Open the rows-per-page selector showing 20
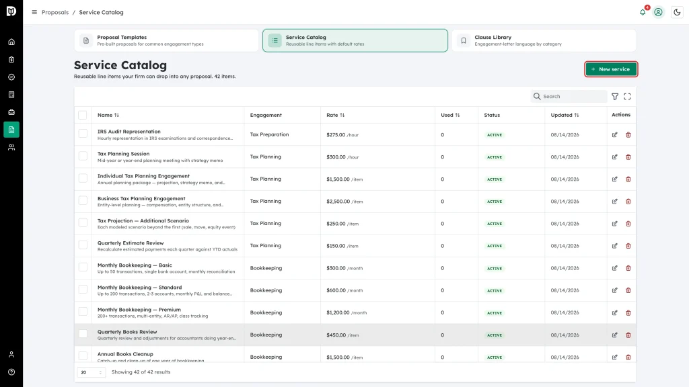Viewport: 689px width, 387px height. [92, 372]
